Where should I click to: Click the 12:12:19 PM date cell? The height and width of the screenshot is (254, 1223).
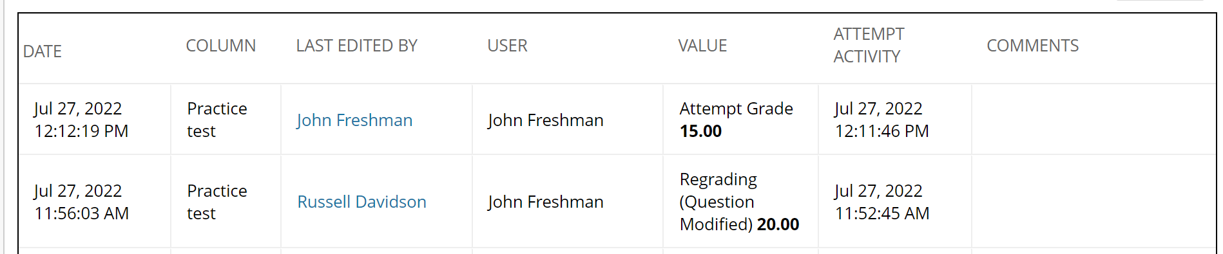pyautogui.click(x=95, y=120)
